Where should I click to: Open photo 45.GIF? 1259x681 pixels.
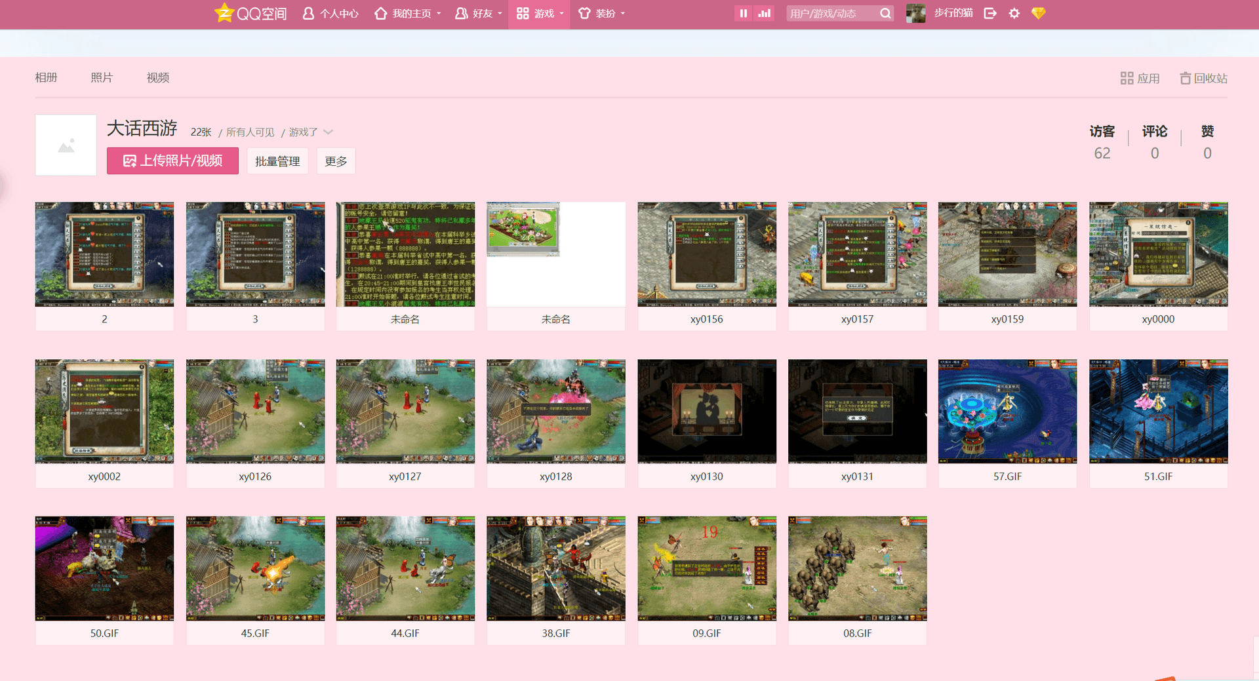255,568
